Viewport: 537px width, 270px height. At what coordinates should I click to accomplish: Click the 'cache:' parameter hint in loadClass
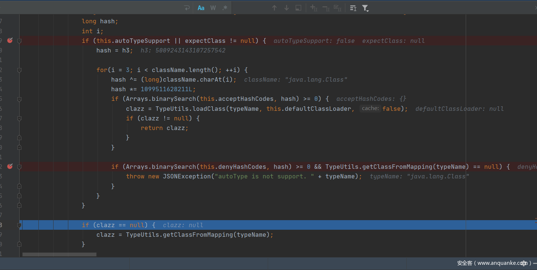(x=370, y=109)
